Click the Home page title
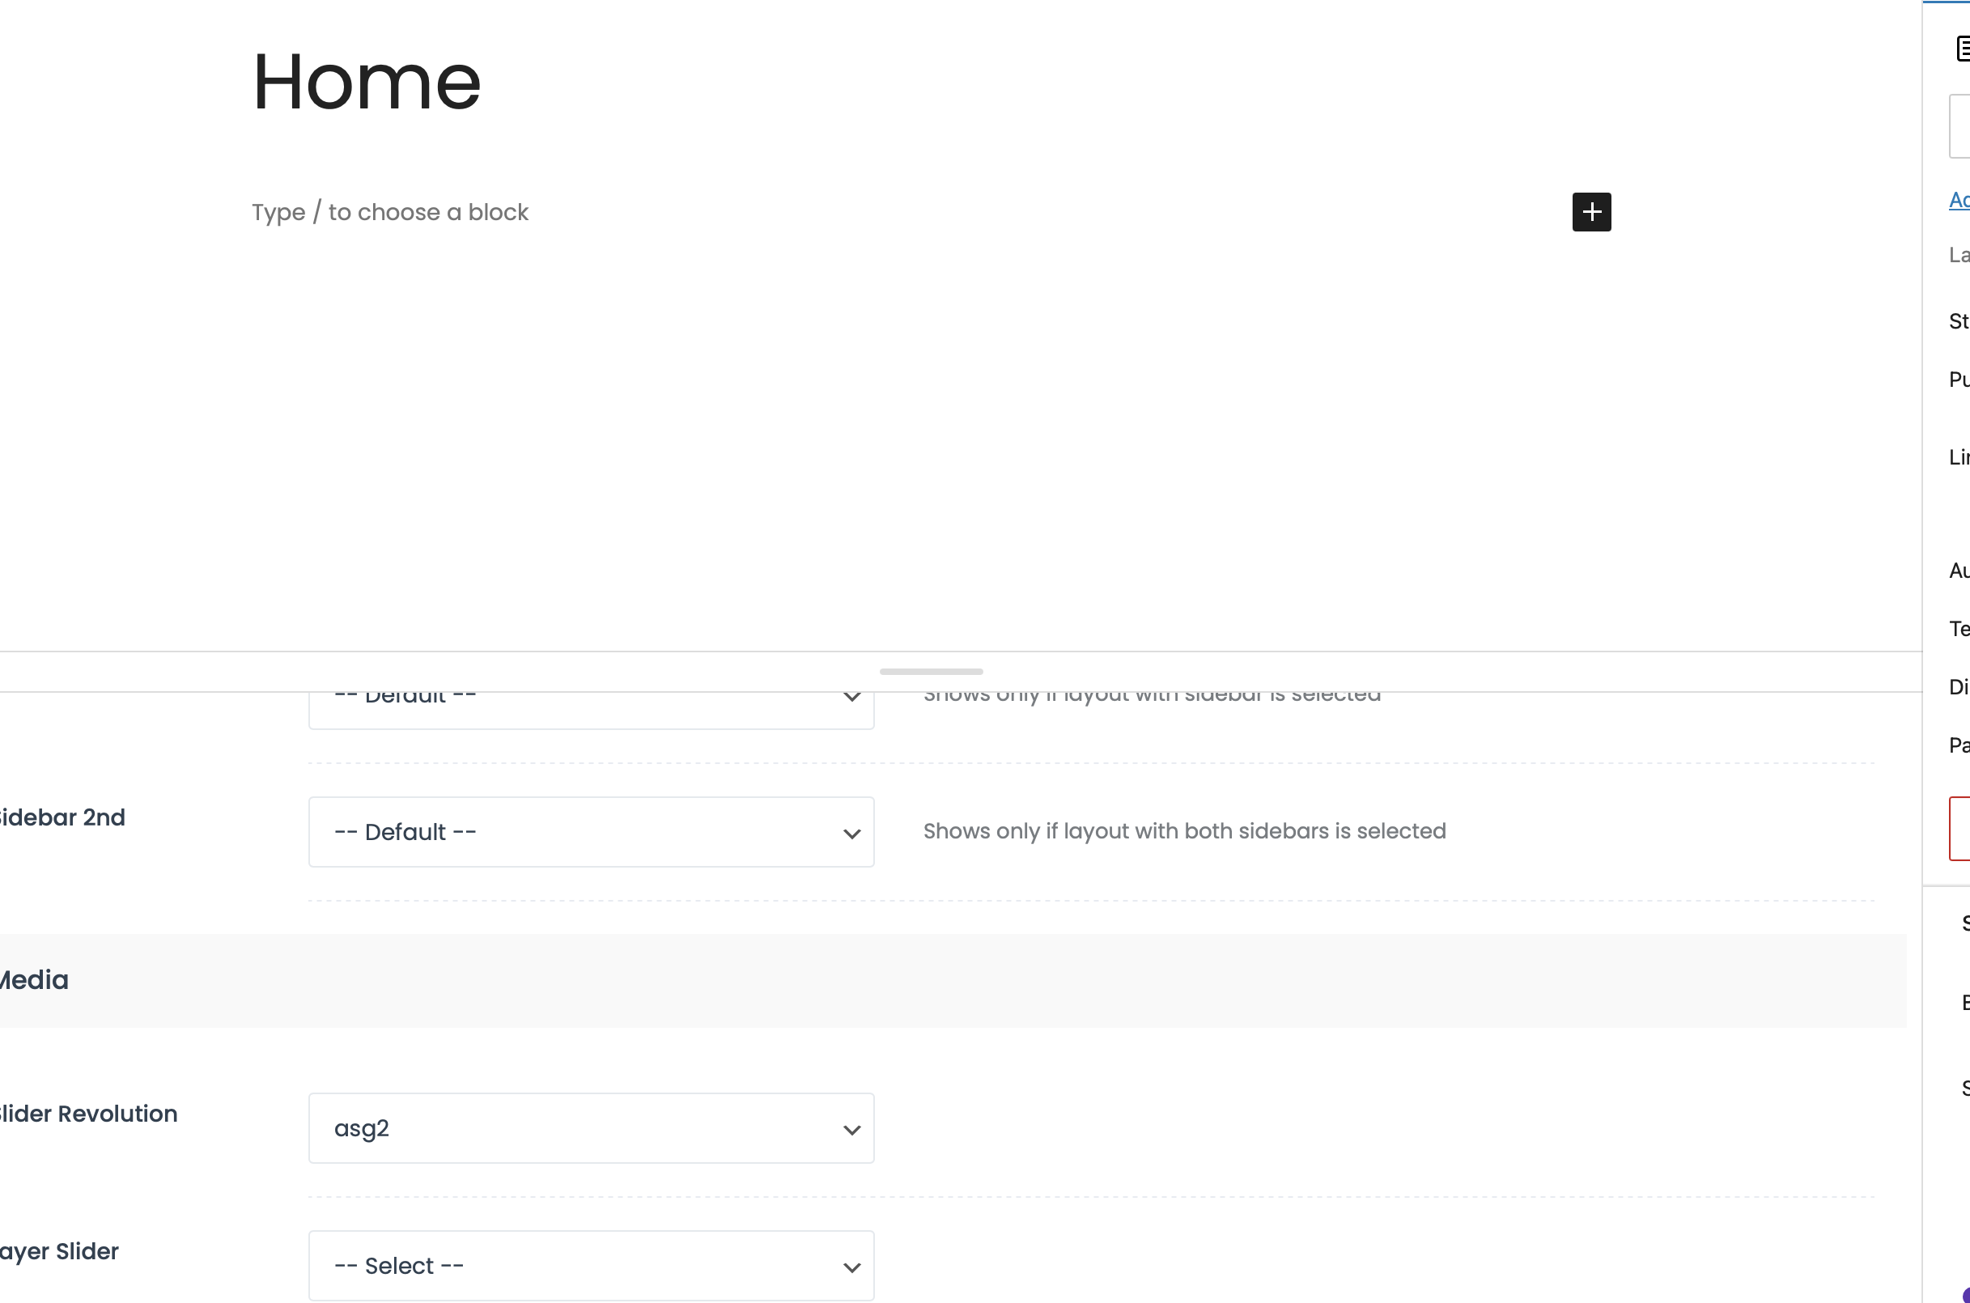 tap(367, 82)
